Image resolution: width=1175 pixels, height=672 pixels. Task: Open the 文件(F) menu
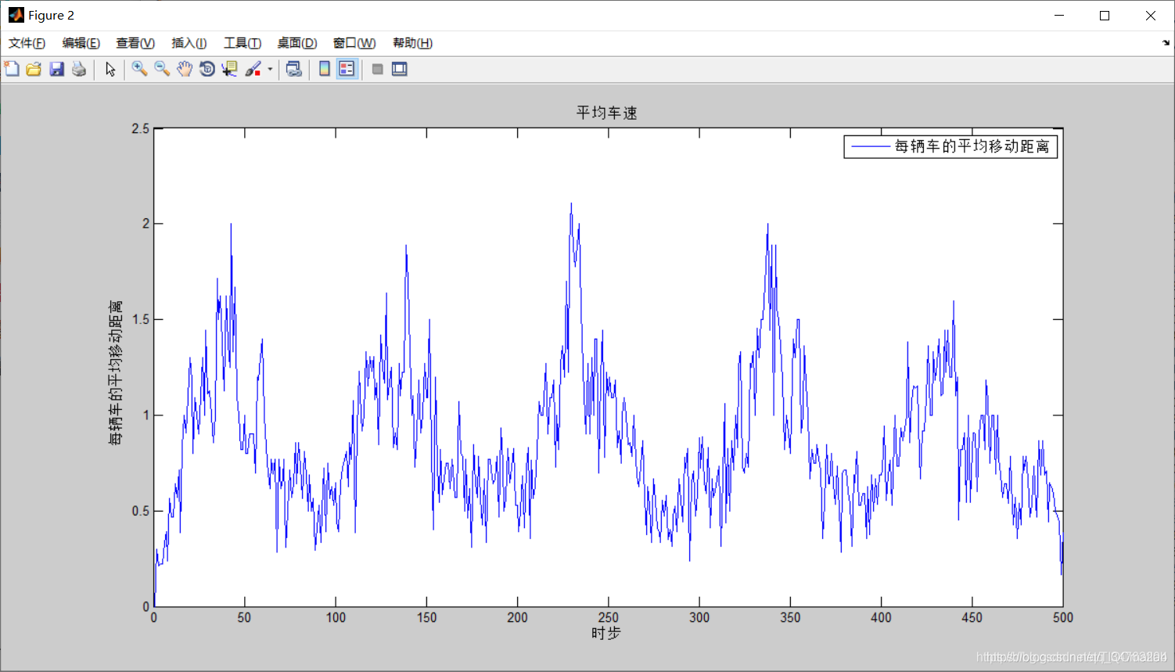click(x=27, y=43)
